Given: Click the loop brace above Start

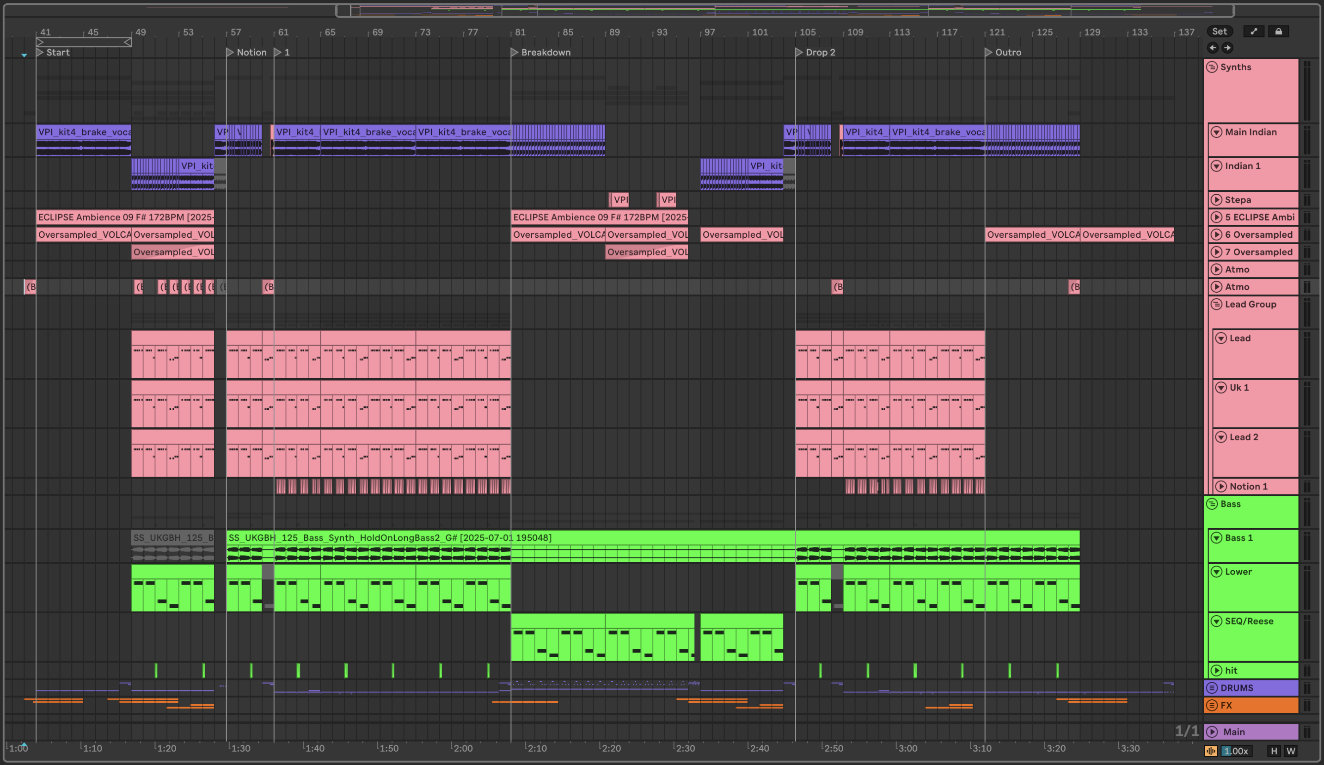Looking at the screenshot, I should coord(84,42).
